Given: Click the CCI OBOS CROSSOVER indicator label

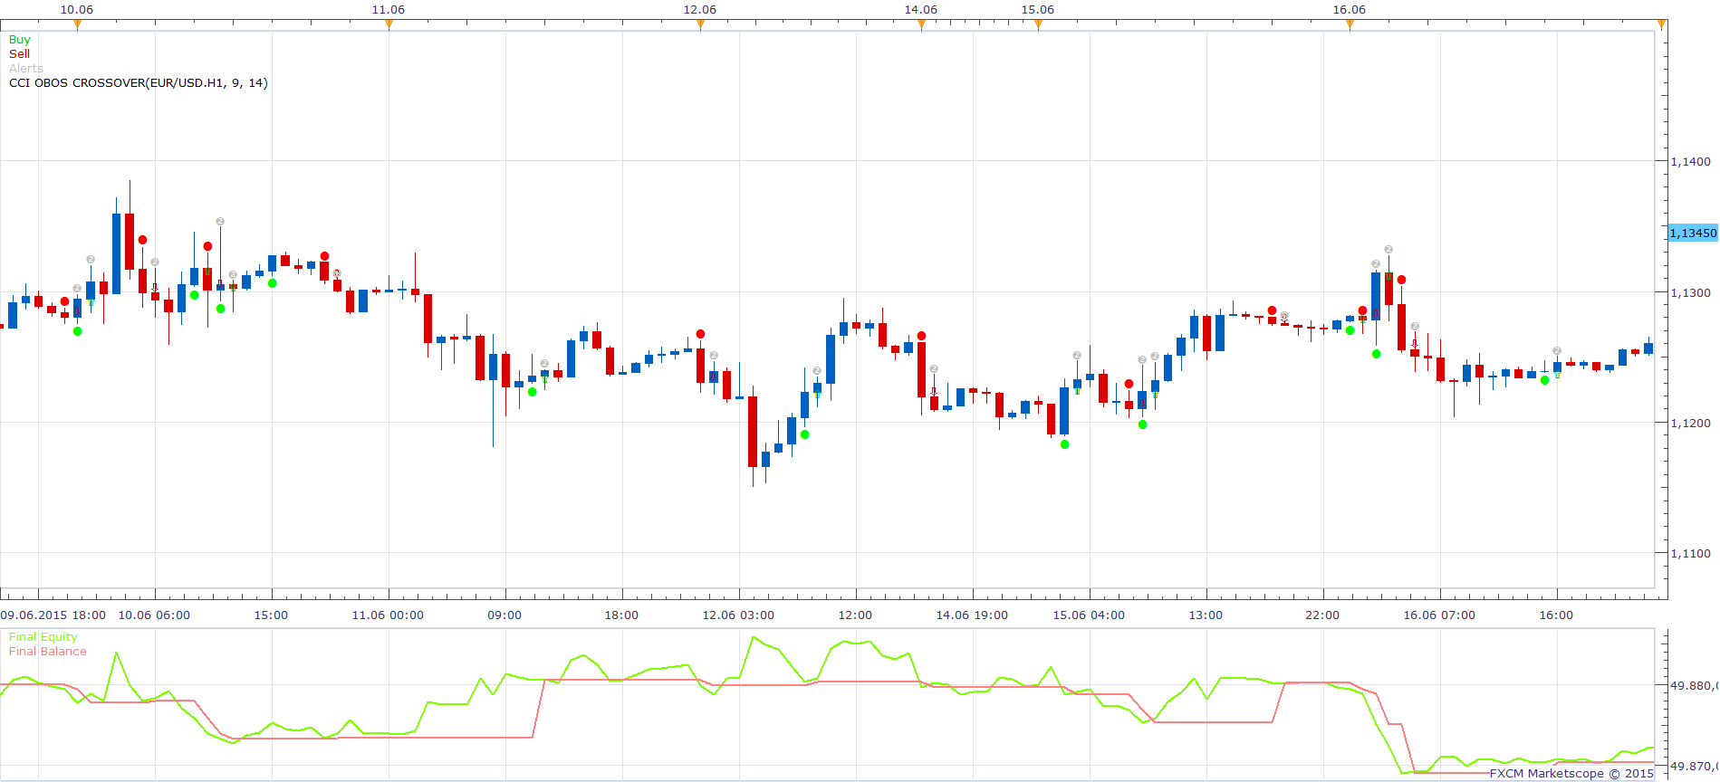Looking at the screenshot, I should pos(139,83).
